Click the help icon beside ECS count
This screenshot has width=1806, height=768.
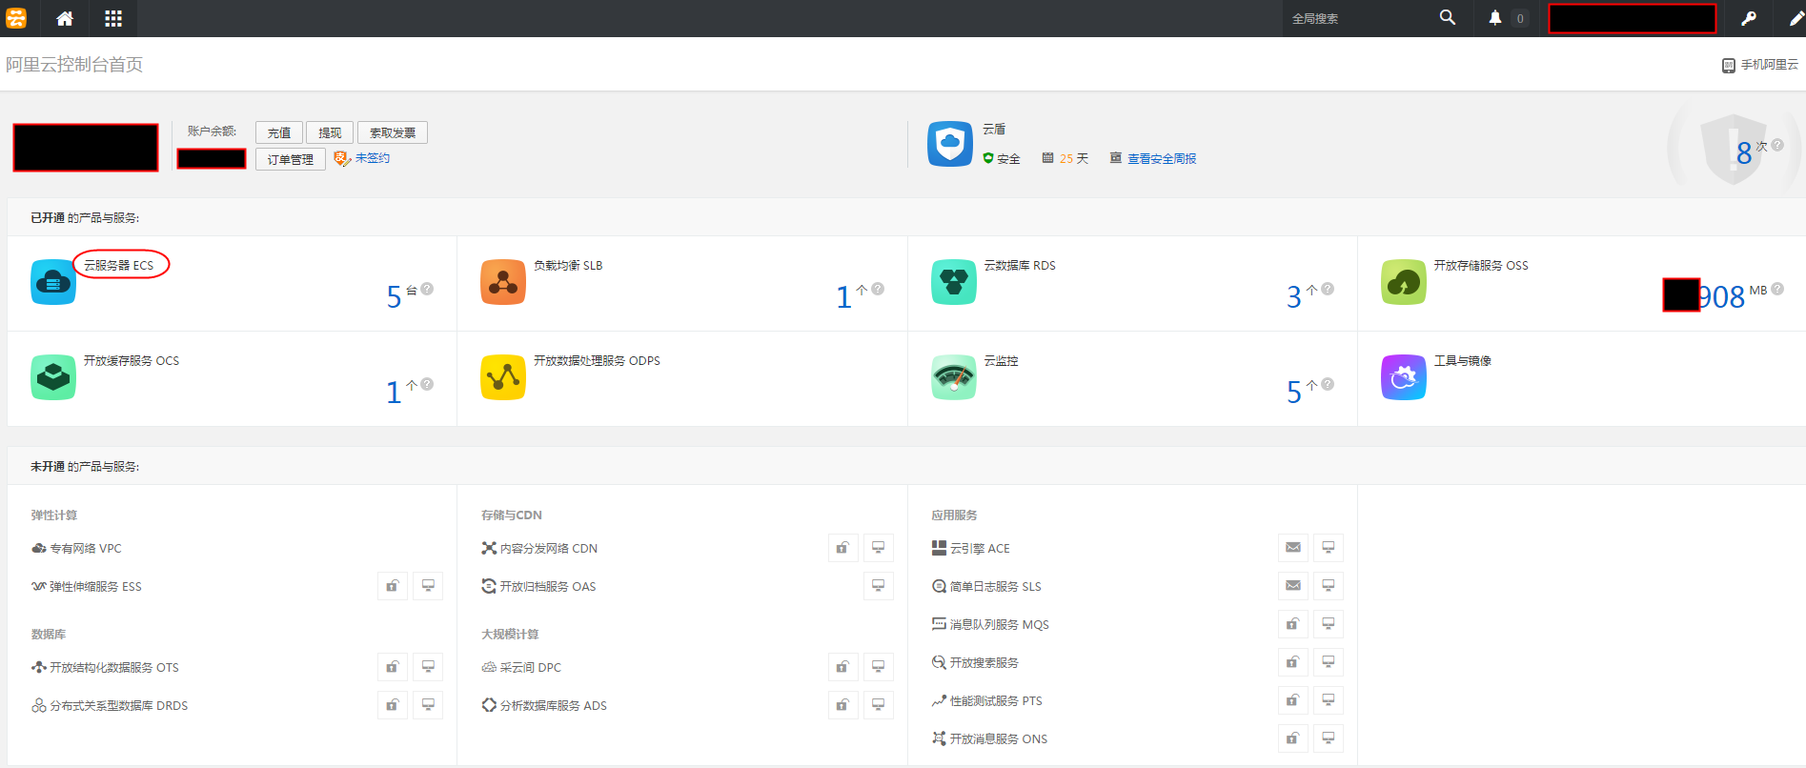[427, 289]
